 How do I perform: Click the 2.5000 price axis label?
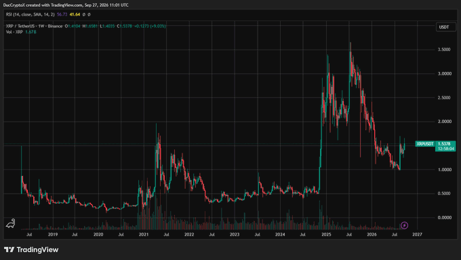[444, 98]
